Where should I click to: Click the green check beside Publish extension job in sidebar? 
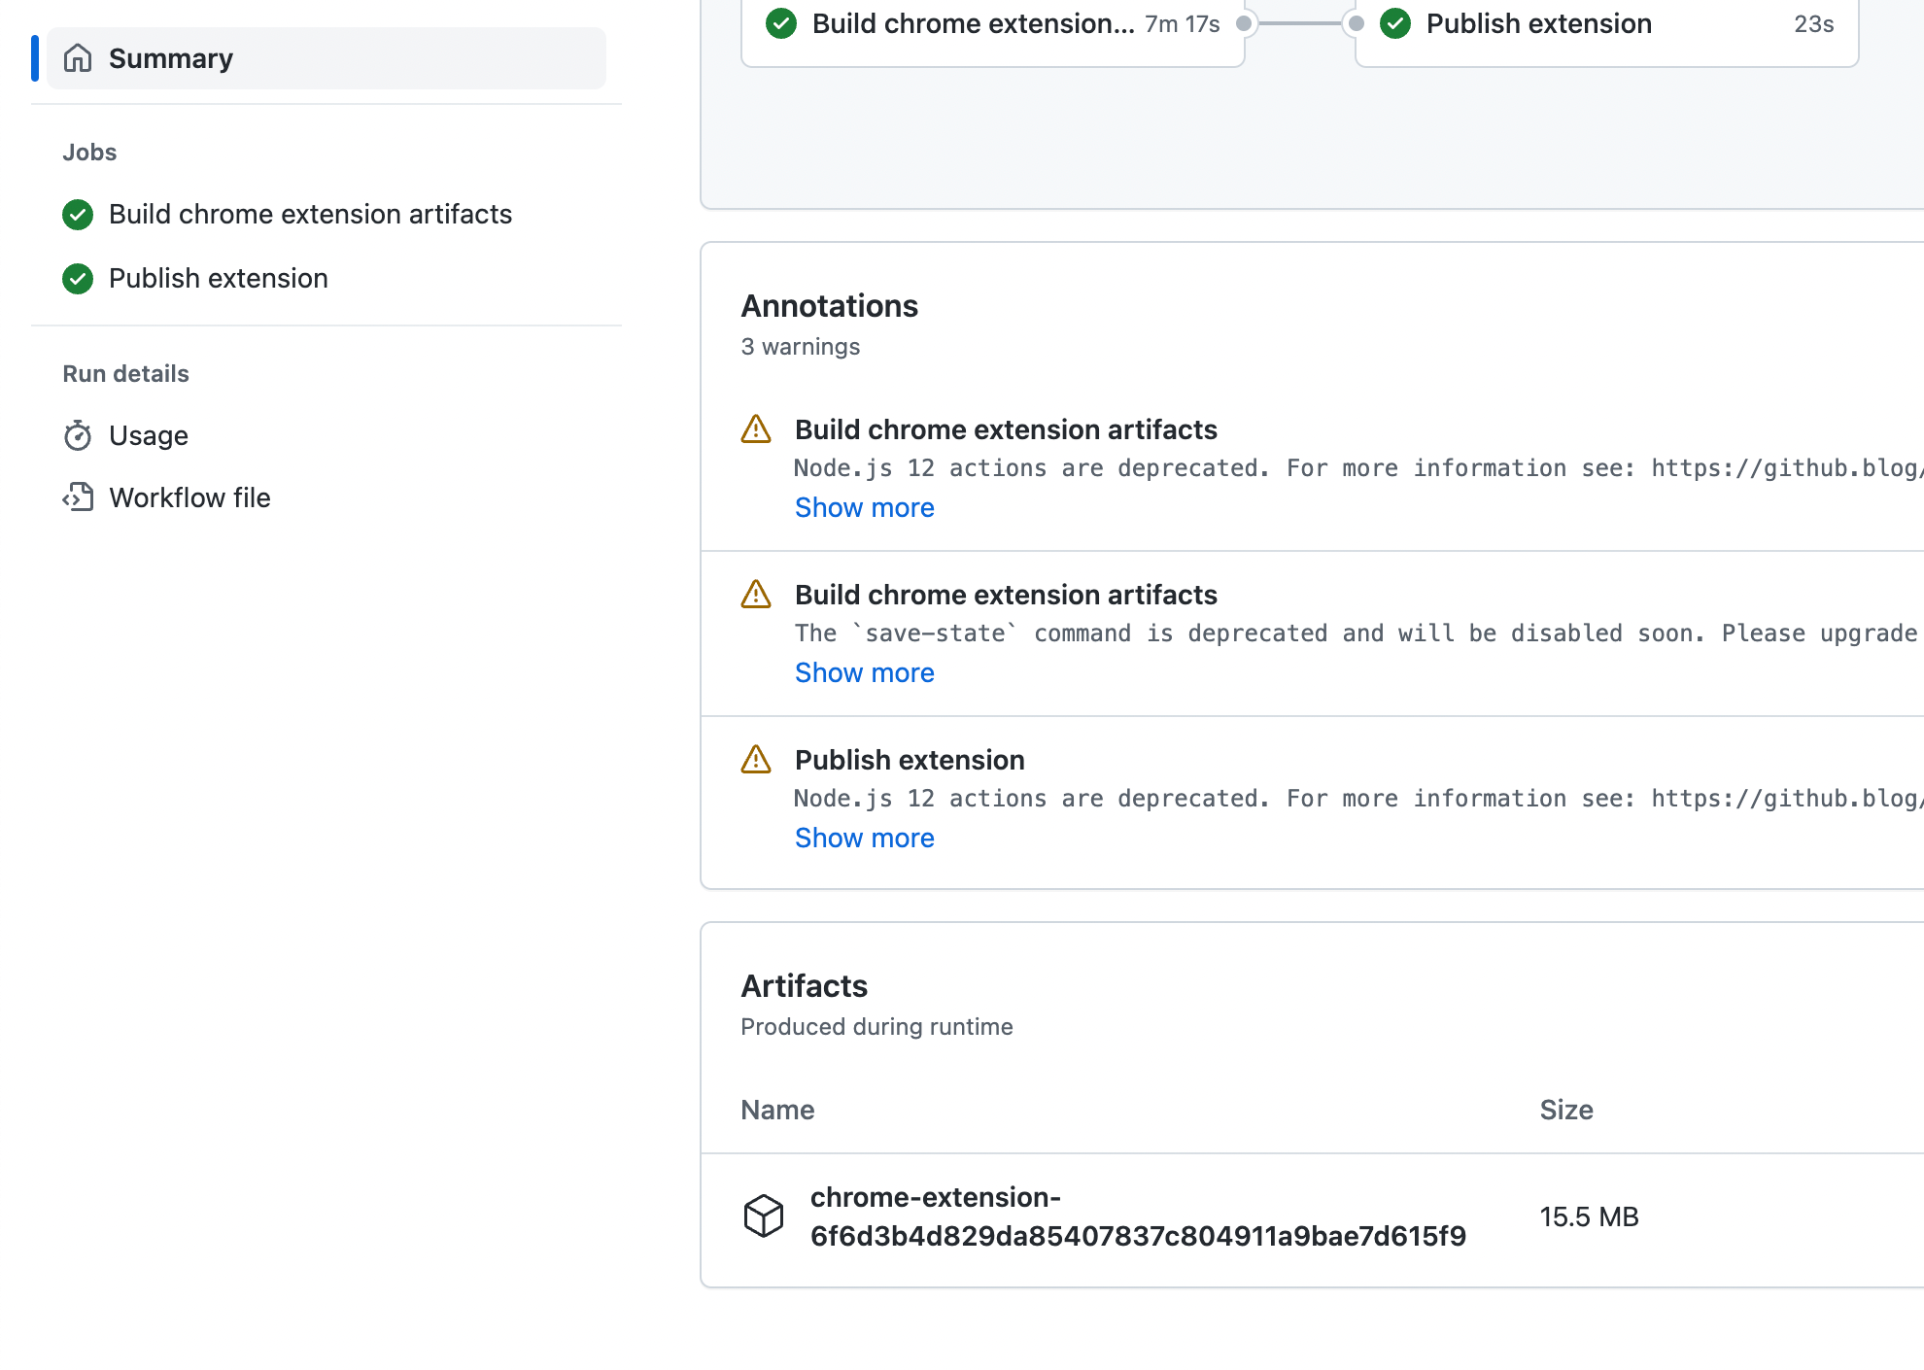[x=78, y=279]
